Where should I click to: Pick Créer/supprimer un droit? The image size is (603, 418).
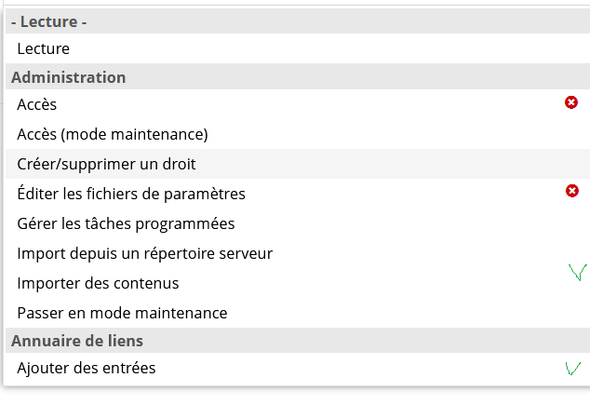[298, 164]
